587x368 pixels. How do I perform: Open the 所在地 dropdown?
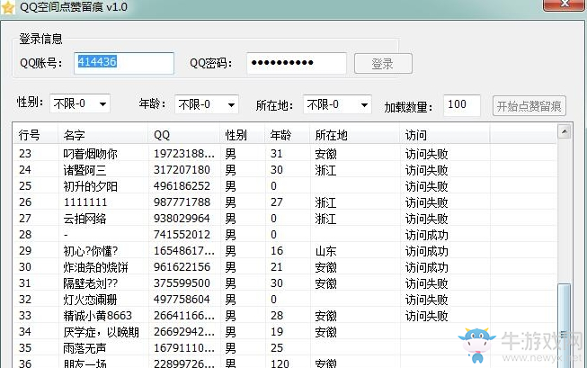(337, 104)
